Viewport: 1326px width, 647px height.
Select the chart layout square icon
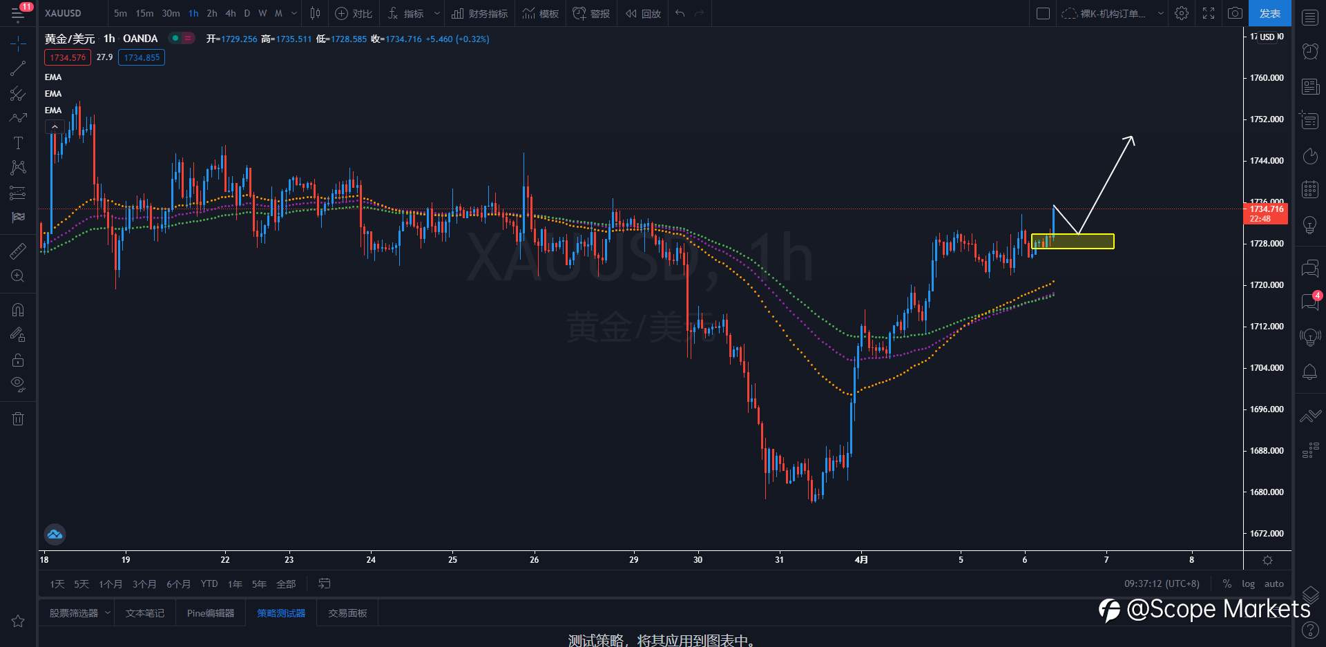[x=1043, y=13]
